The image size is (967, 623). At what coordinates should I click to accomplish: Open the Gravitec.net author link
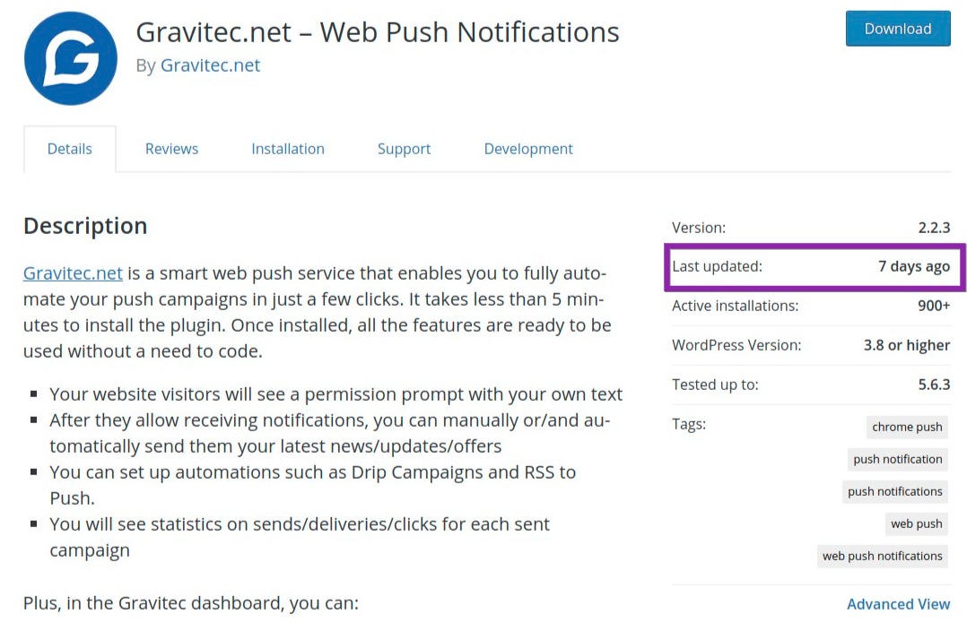210,65
